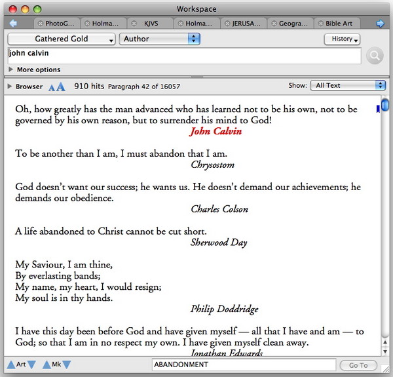
Task: Open the History button menu
Action: click(342, 39)
